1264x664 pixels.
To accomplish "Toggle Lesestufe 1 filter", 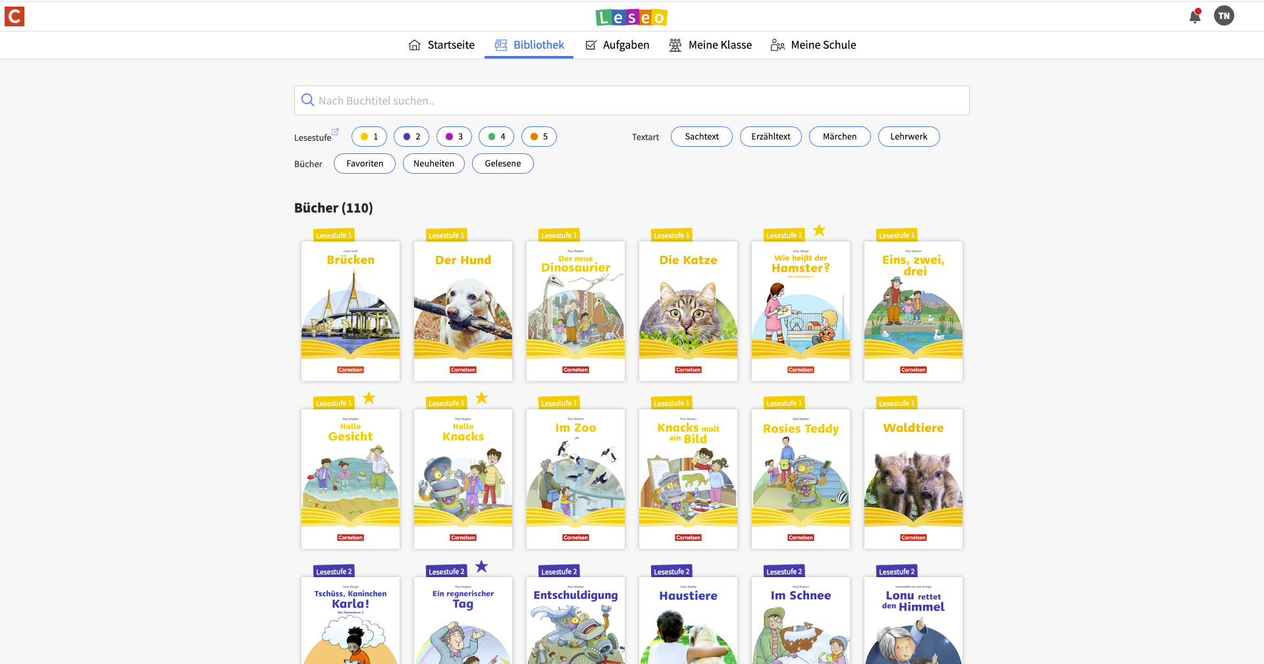I will [369, 136].
